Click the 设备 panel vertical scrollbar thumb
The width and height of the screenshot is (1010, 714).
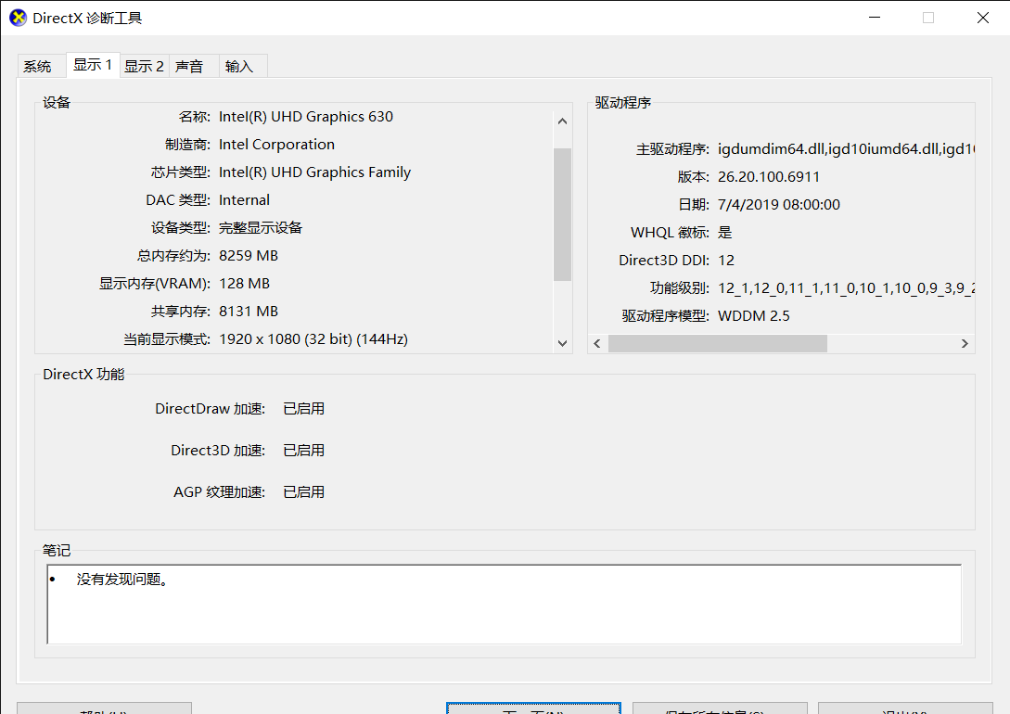[x=562, y=214]
